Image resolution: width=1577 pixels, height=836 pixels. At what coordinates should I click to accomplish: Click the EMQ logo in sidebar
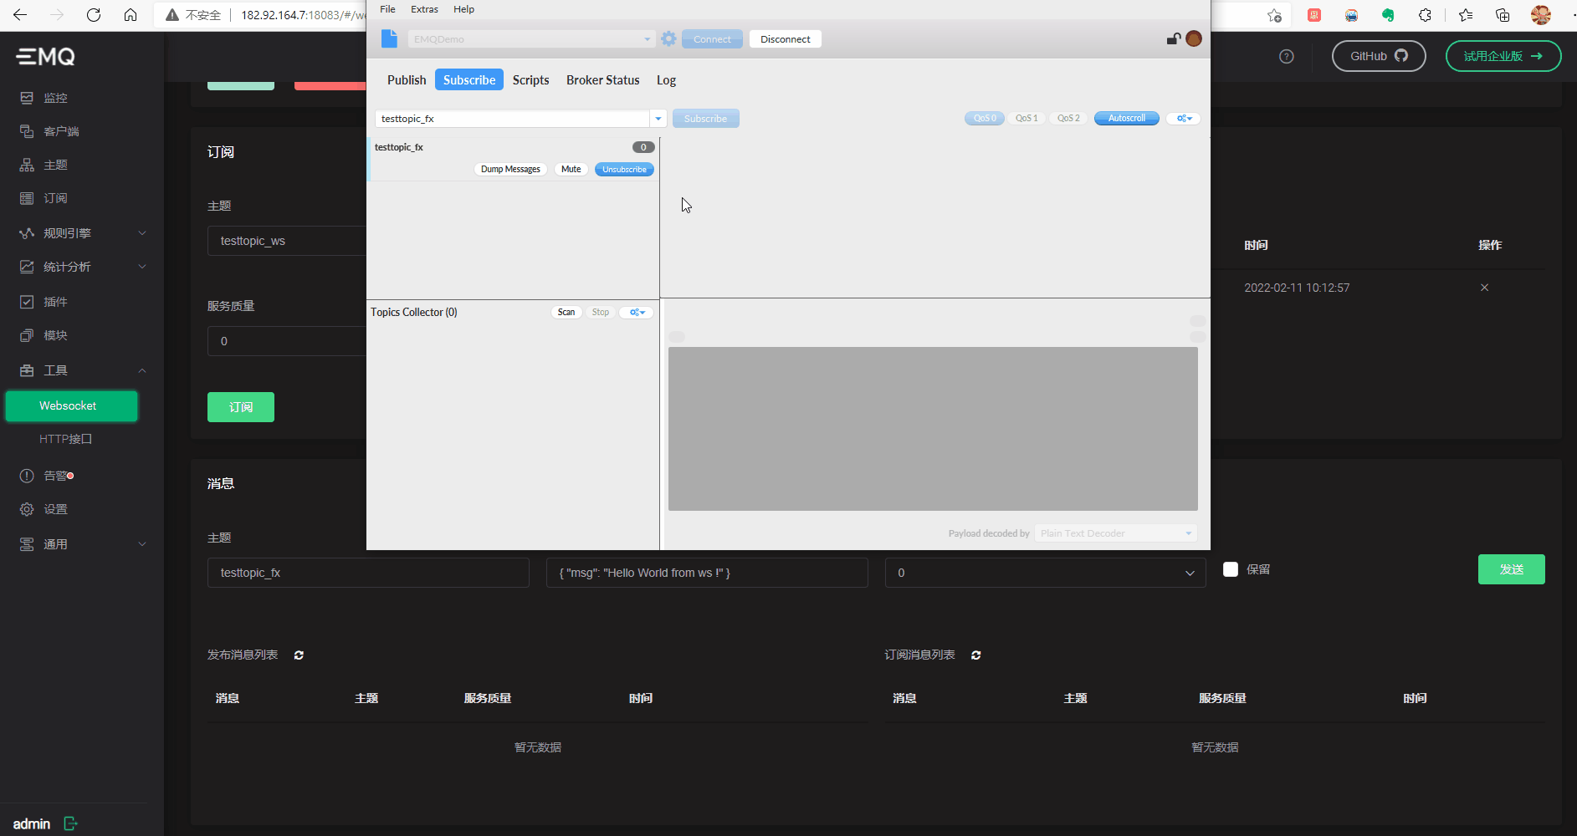click(x=46, y=56)
